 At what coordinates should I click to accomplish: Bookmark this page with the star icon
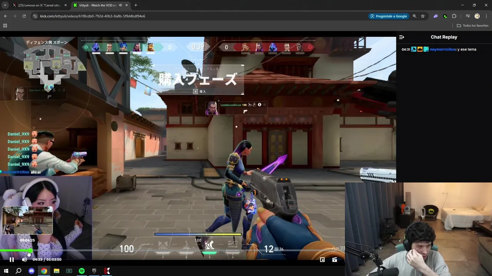click(x=423, y=16)
